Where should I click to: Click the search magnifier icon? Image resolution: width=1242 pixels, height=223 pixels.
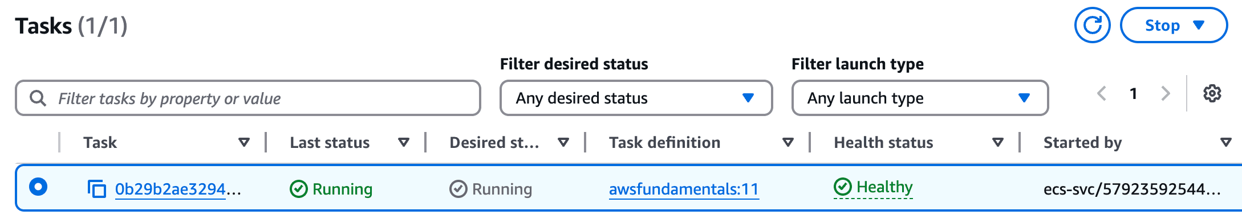[38, 98]
